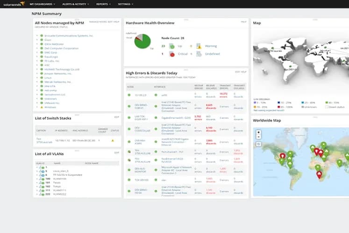Expand VLAN 102 Tokyo row

[37, 186]
